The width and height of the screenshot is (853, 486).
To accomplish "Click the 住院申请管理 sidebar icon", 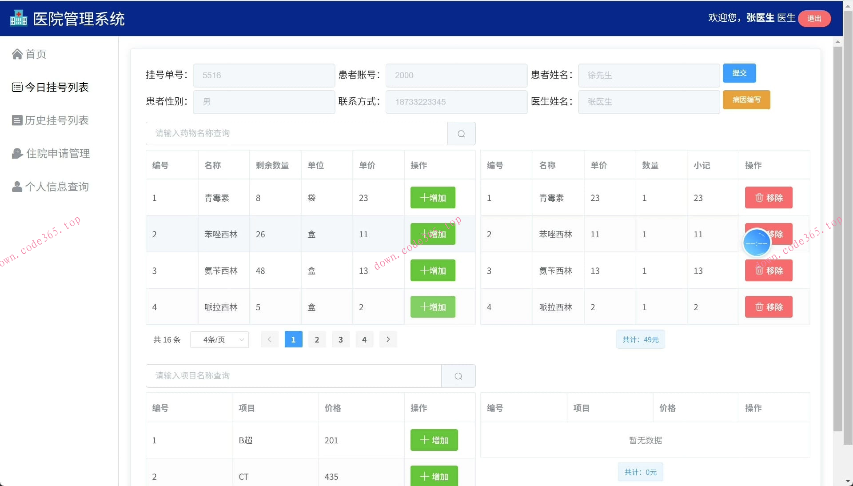I will [x=16, y=153].
